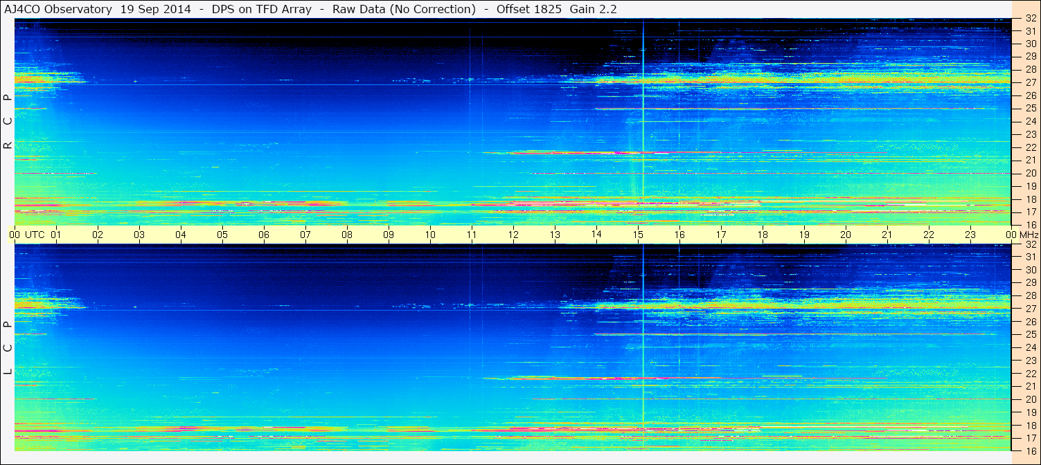Click the 'Gain 2.2' header value
Screen dimensions: 1041x465
593,9
